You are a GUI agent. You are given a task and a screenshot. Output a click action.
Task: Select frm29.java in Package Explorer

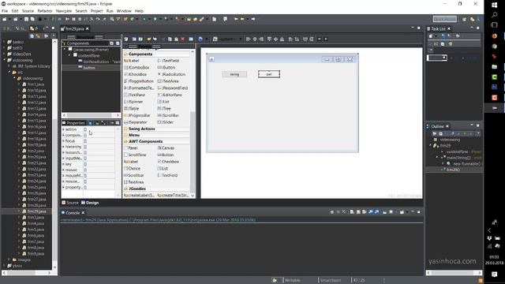pyautogui.click(x=36, y=211)
